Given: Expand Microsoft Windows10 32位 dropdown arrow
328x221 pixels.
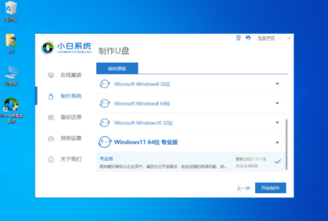Looking at the screenshot, I should pos(277,123).
